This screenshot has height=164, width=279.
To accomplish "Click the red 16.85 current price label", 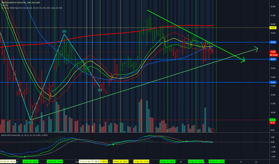I will (x=273, y=52).
